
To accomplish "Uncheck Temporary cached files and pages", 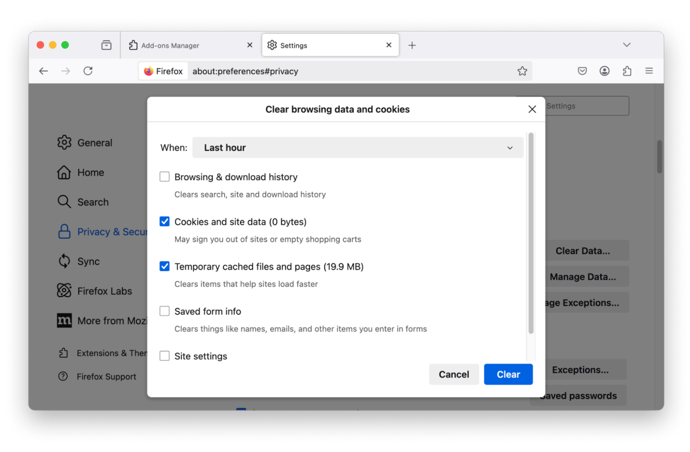I will (165, 266).
